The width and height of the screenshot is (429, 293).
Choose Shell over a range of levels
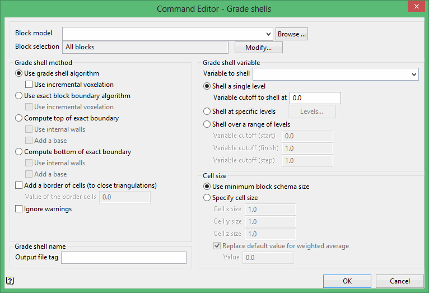[x=208, y=124]
